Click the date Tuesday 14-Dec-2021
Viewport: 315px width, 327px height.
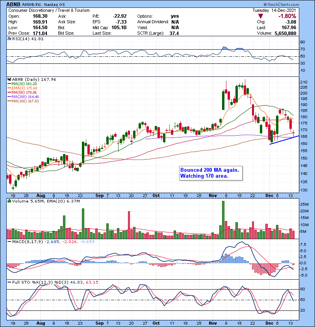click(x=274, y=10)
